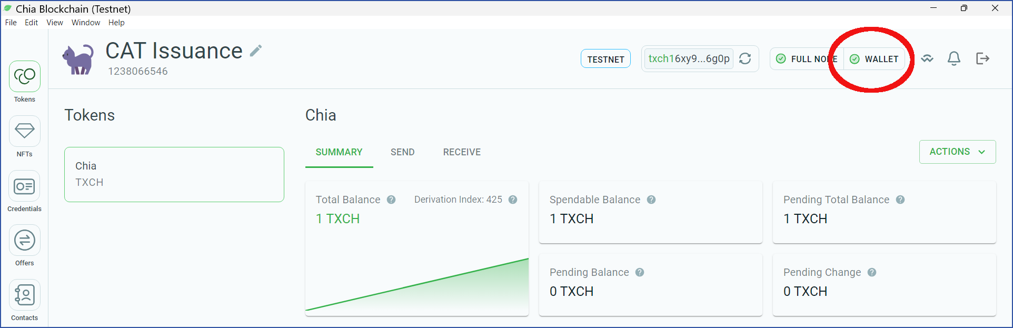Click the Spendable Balance 1 TXCH value
Viewport: 1013px width, 328px height.
click(x=571, y=219)
